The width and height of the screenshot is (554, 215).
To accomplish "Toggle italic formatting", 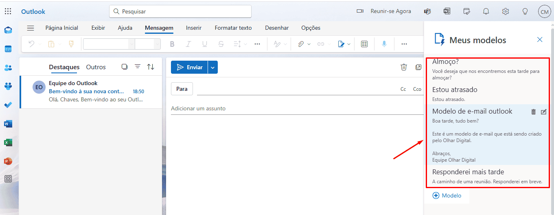I will pos(188,44).
